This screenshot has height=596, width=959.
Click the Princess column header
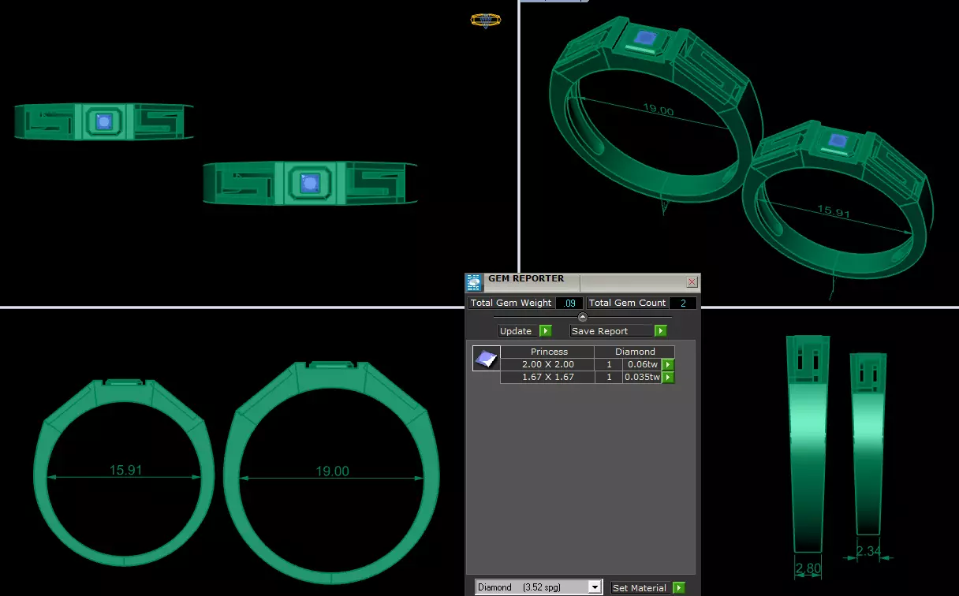coord(547,352)
